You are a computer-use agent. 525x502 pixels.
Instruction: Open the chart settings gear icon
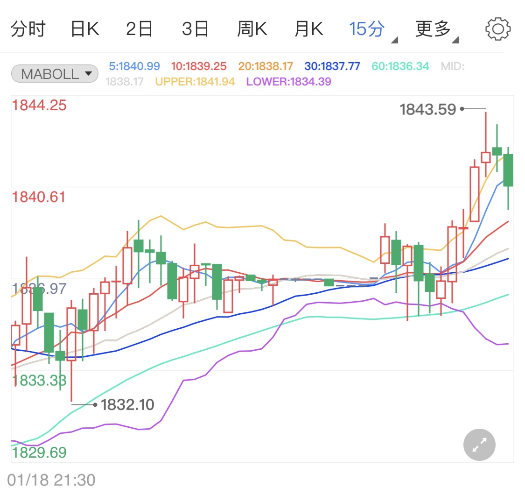pos(498,29)
